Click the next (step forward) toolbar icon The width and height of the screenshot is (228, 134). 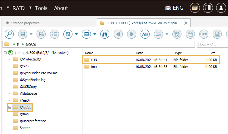point(131,34)
